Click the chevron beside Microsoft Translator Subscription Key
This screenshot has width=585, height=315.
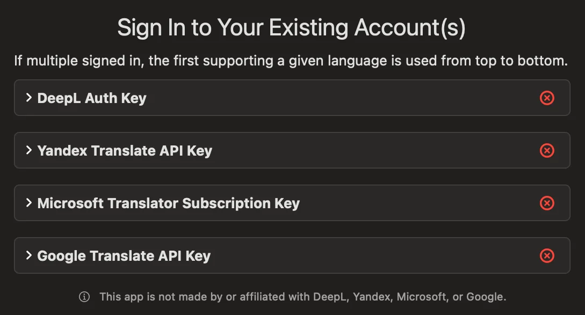click(x=28, y=203)
